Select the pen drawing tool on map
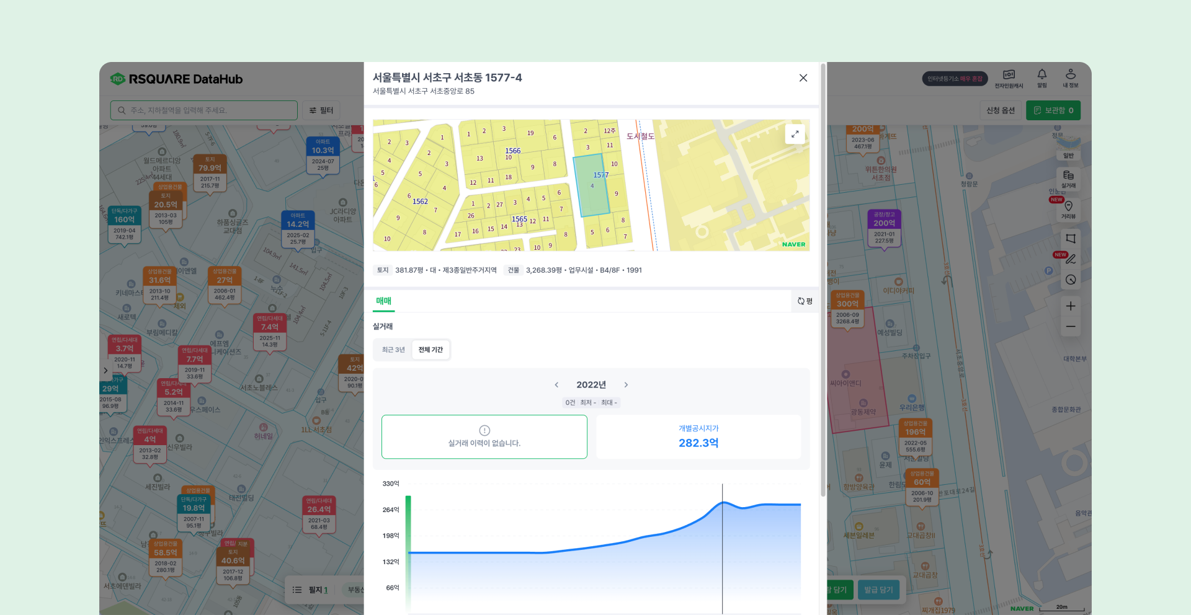 click(1071, 259)
